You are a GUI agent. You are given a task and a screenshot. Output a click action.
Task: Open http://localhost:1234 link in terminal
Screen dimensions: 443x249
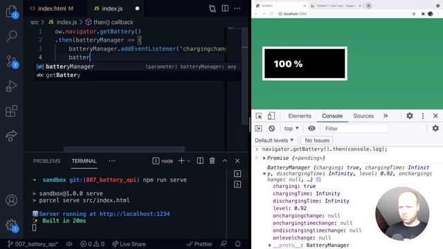pos(134,214)
